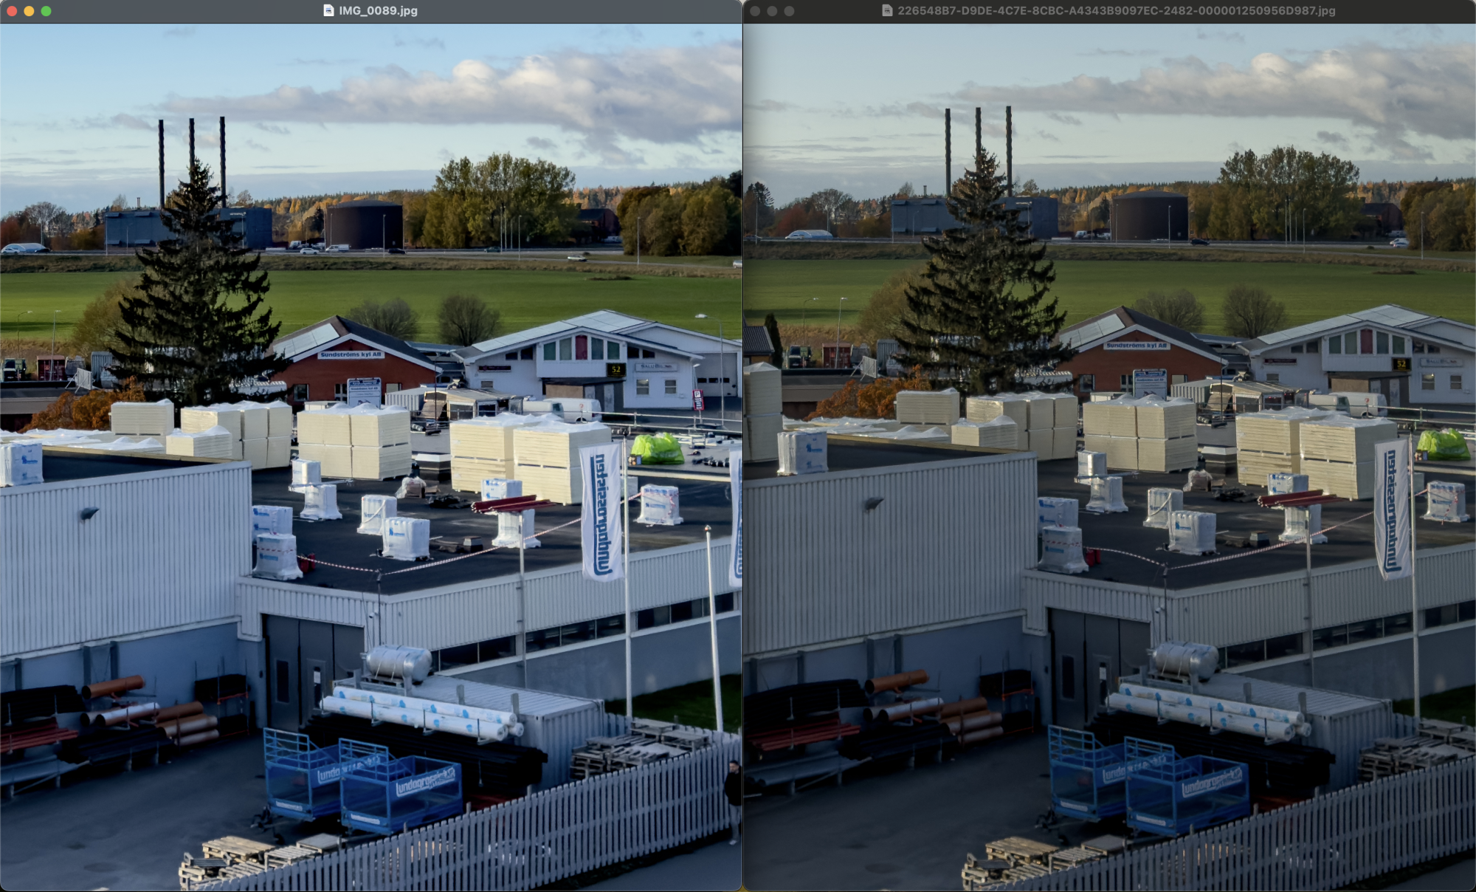The height and width of the screenshot is (892, 1476).
Task: Click the IMG_0089.jpg document proxy icon
Action: (328, 11)
